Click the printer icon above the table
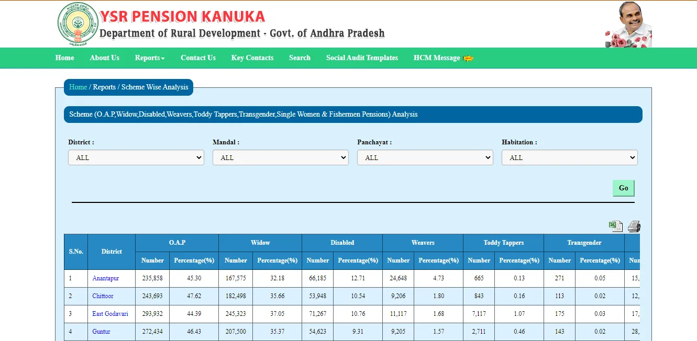 coord(634,226)
